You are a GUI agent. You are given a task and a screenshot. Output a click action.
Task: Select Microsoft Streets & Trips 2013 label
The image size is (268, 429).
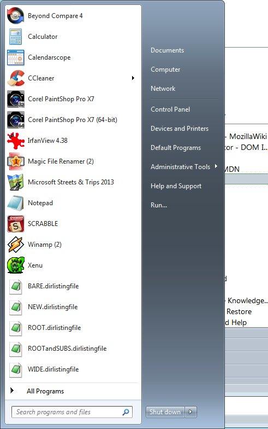(71, 182)
